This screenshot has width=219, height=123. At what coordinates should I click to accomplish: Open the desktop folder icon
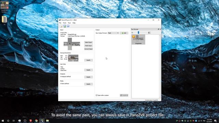(4, 20)
